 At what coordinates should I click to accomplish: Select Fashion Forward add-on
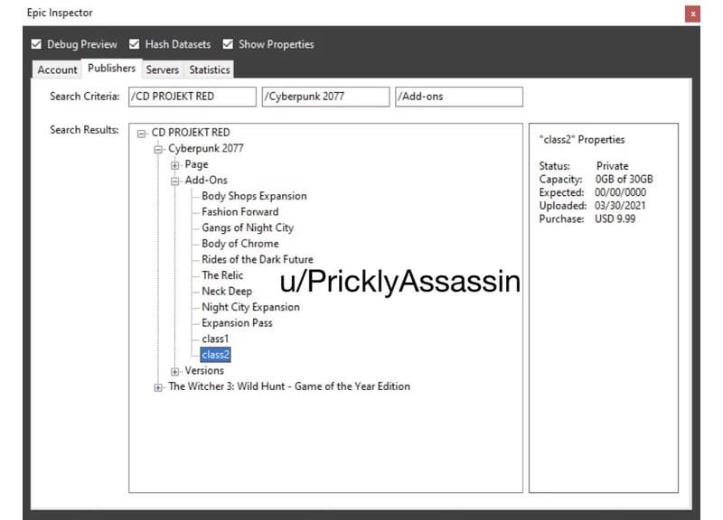tap(239, 212)
